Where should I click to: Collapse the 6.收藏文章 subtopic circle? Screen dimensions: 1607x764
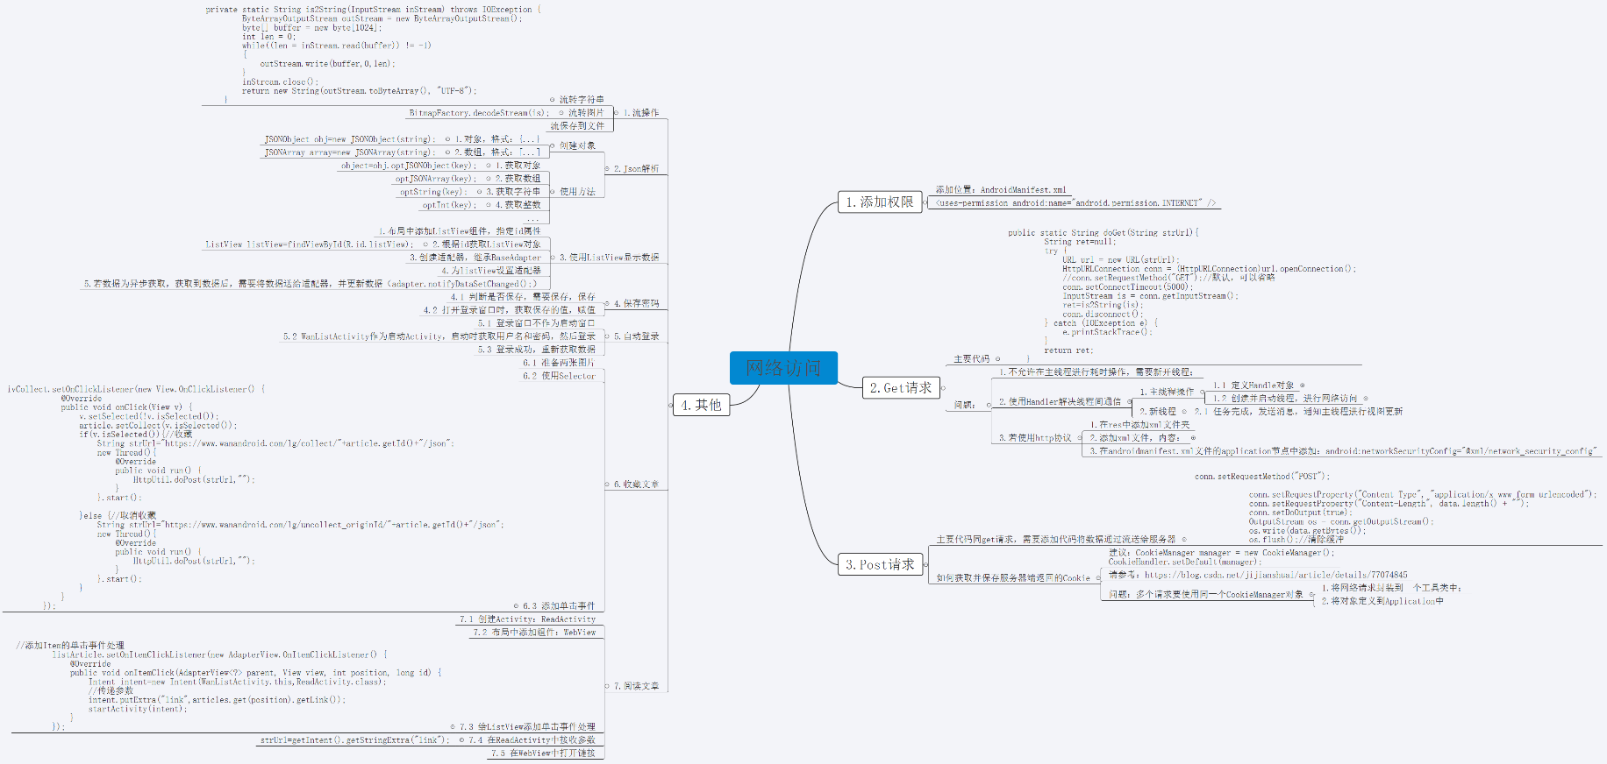pos(607,485)
